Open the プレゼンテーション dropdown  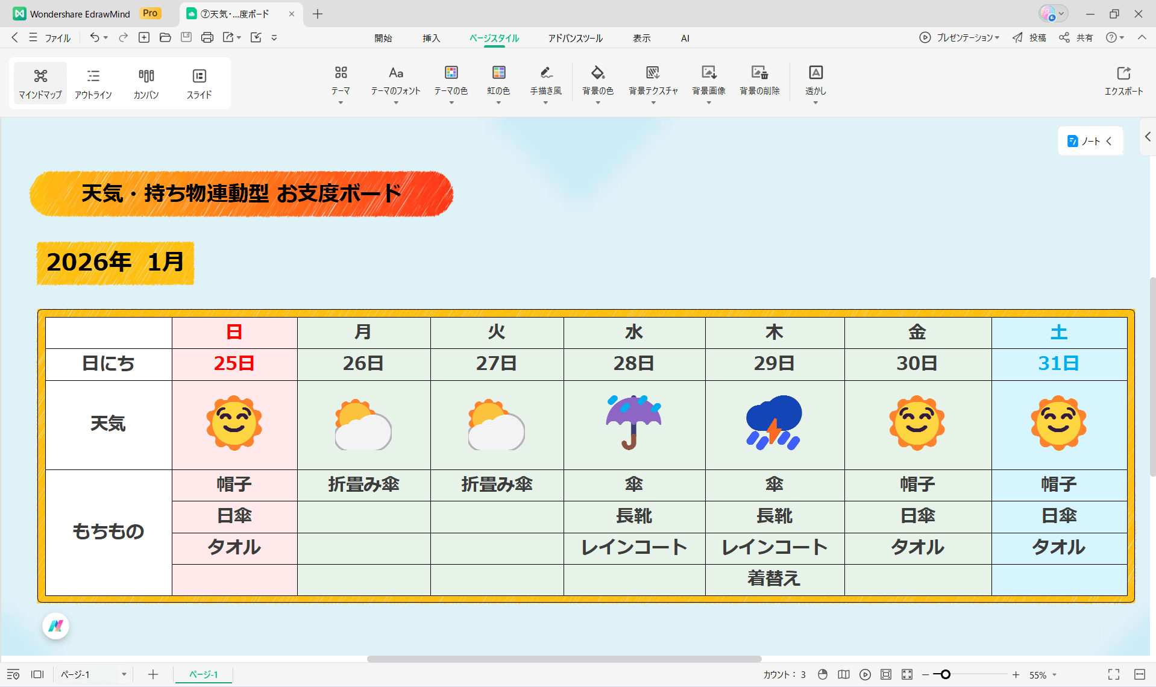(x=959, y=37)
